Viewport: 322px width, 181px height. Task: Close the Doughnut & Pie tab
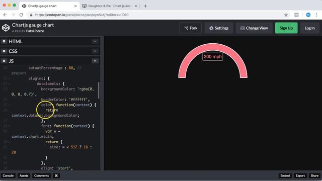(x=136, y=6)
